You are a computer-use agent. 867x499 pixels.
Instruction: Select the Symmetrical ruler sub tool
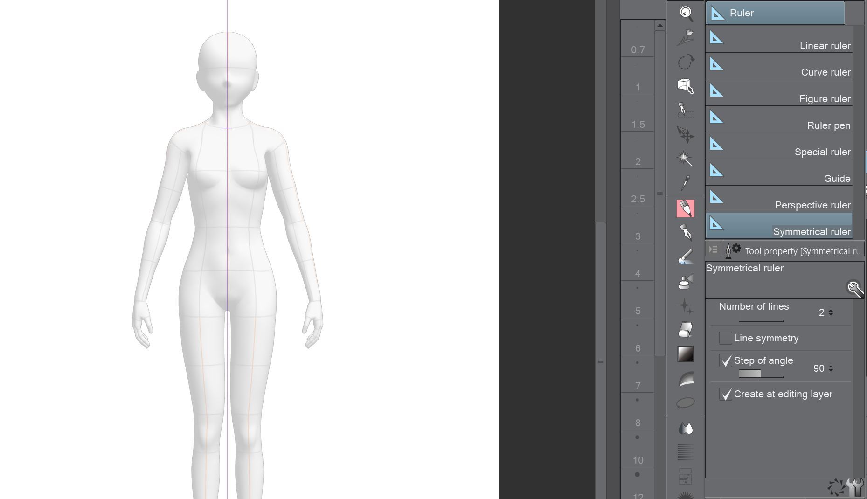click(x=779, y=226)
